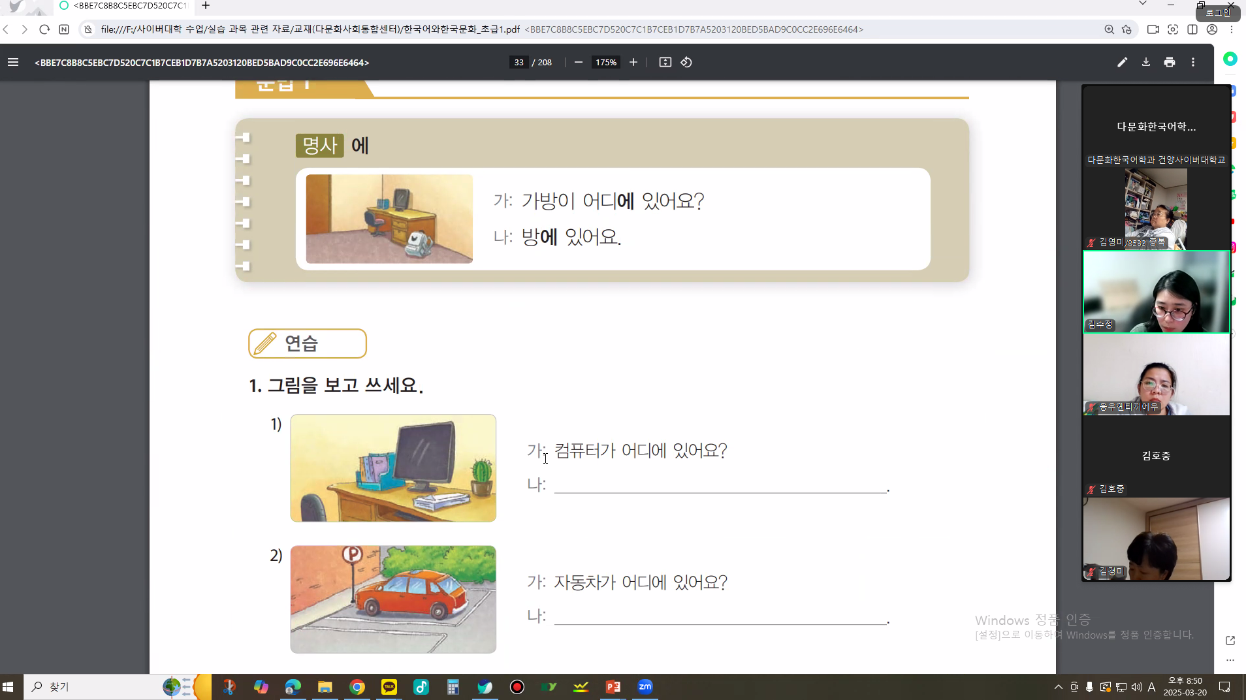Open the tab search dropdown arrow
The image size is (1246, 700).
pos(1142,4)
